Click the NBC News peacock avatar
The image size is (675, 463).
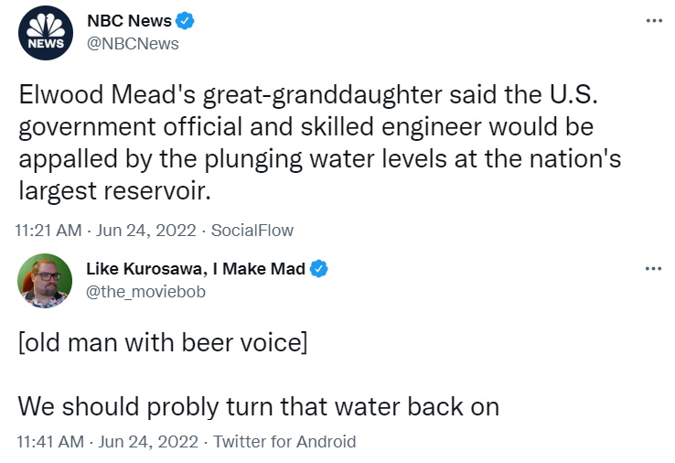tap(46, 34)
